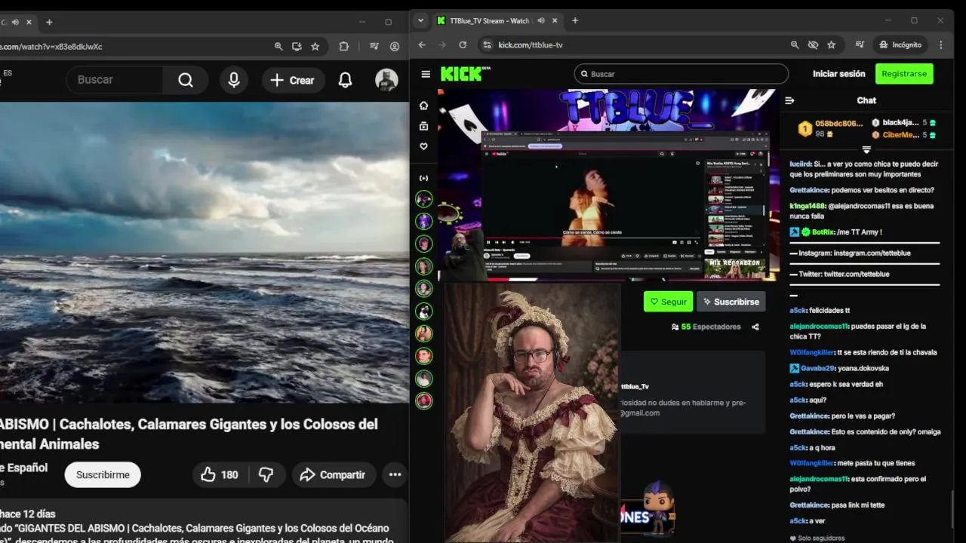Click top leaderboard user 058bdc806...
Viewport: 966px width, 543px height.
(838, 124)
